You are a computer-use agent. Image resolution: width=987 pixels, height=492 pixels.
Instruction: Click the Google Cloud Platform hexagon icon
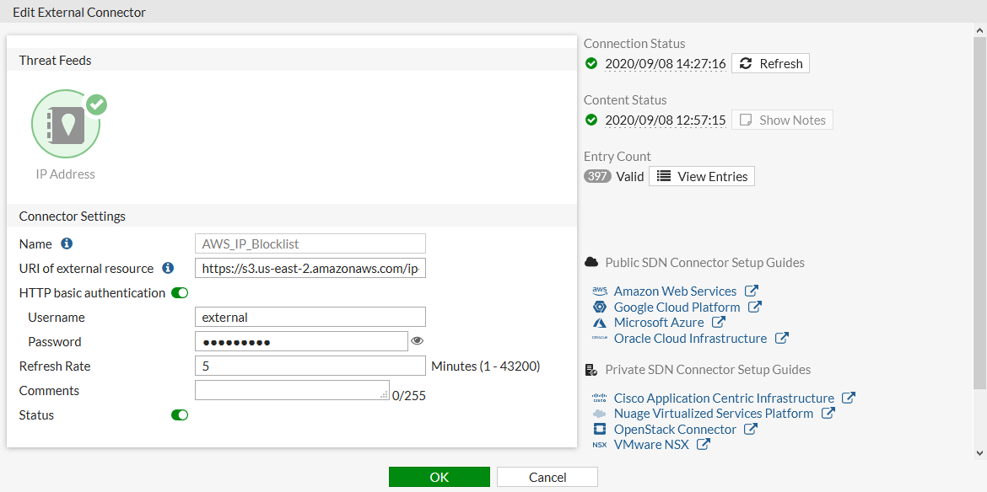600,307
